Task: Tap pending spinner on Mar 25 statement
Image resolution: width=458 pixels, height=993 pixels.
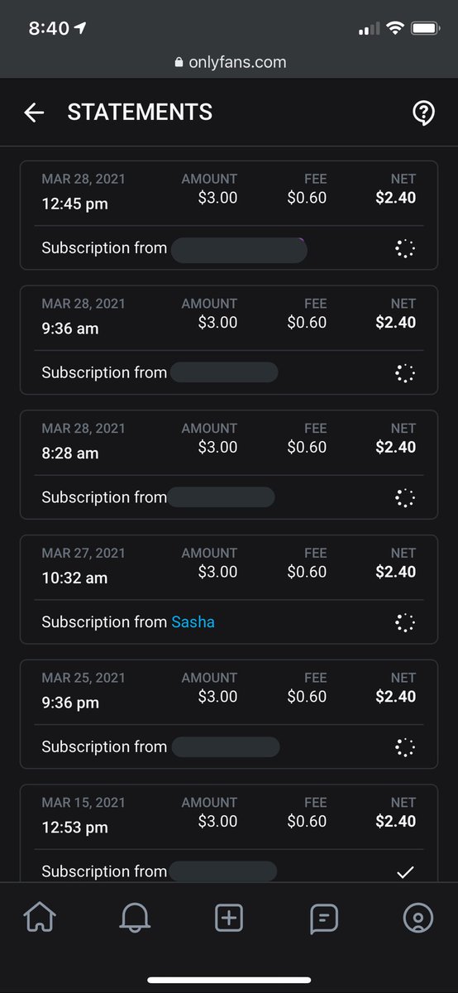Action: click(405, 747)
